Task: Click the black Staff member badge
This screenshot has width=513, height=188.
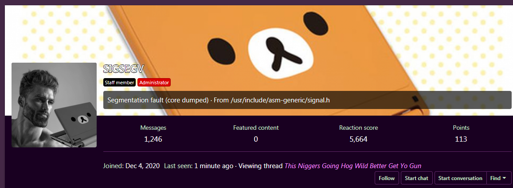Action: click(119, 83)
